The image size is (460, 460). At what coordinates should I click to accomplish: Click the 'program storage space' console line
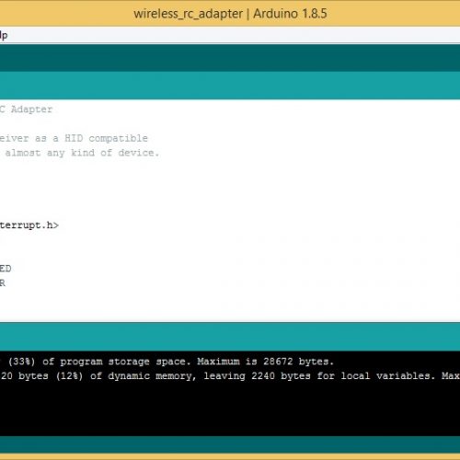[167, 362]
